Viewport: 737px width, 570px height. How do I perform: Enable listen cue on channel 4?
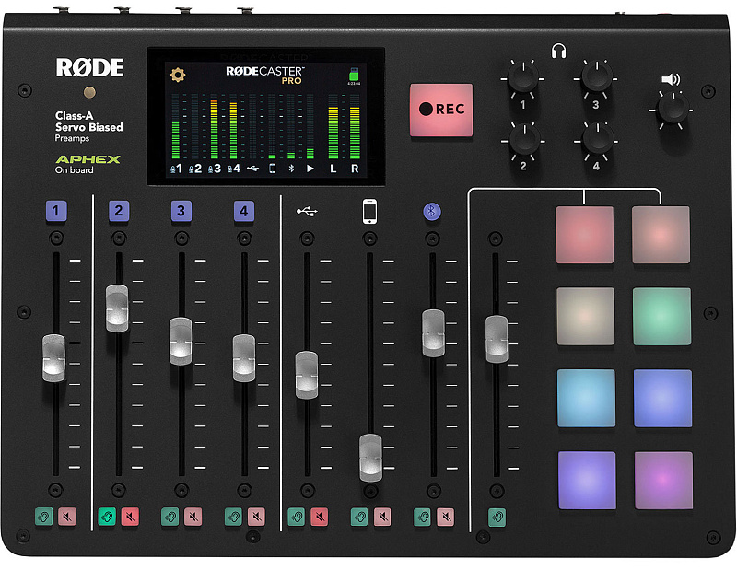(x=234, y=516)
